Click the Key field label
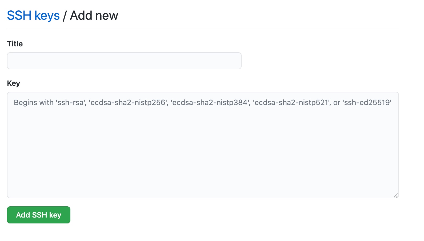424x241 pixels. [13, 83]
